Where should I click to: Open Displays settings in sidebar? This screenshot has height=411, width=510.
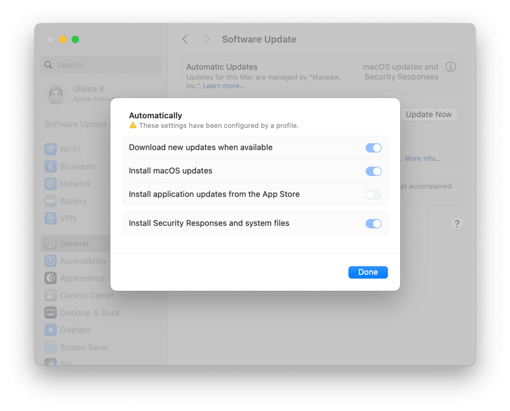pyautogui.click(x=68, y=330)
